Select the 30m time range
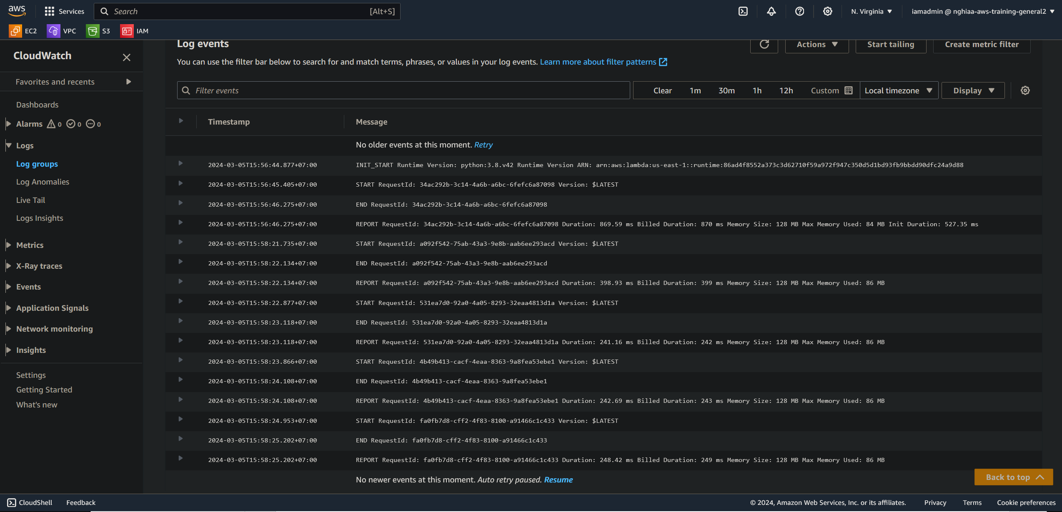1062x512 pixels. pyautogui.click(x=726, y=90)
